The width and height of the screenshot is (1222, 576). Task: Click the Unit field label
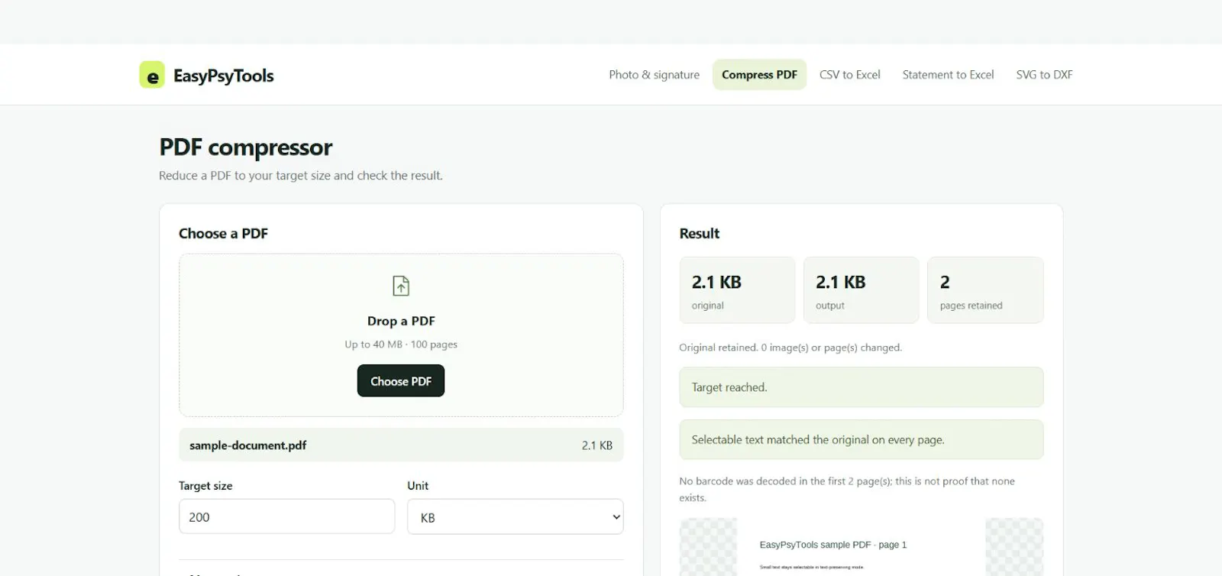pos(418,486)
